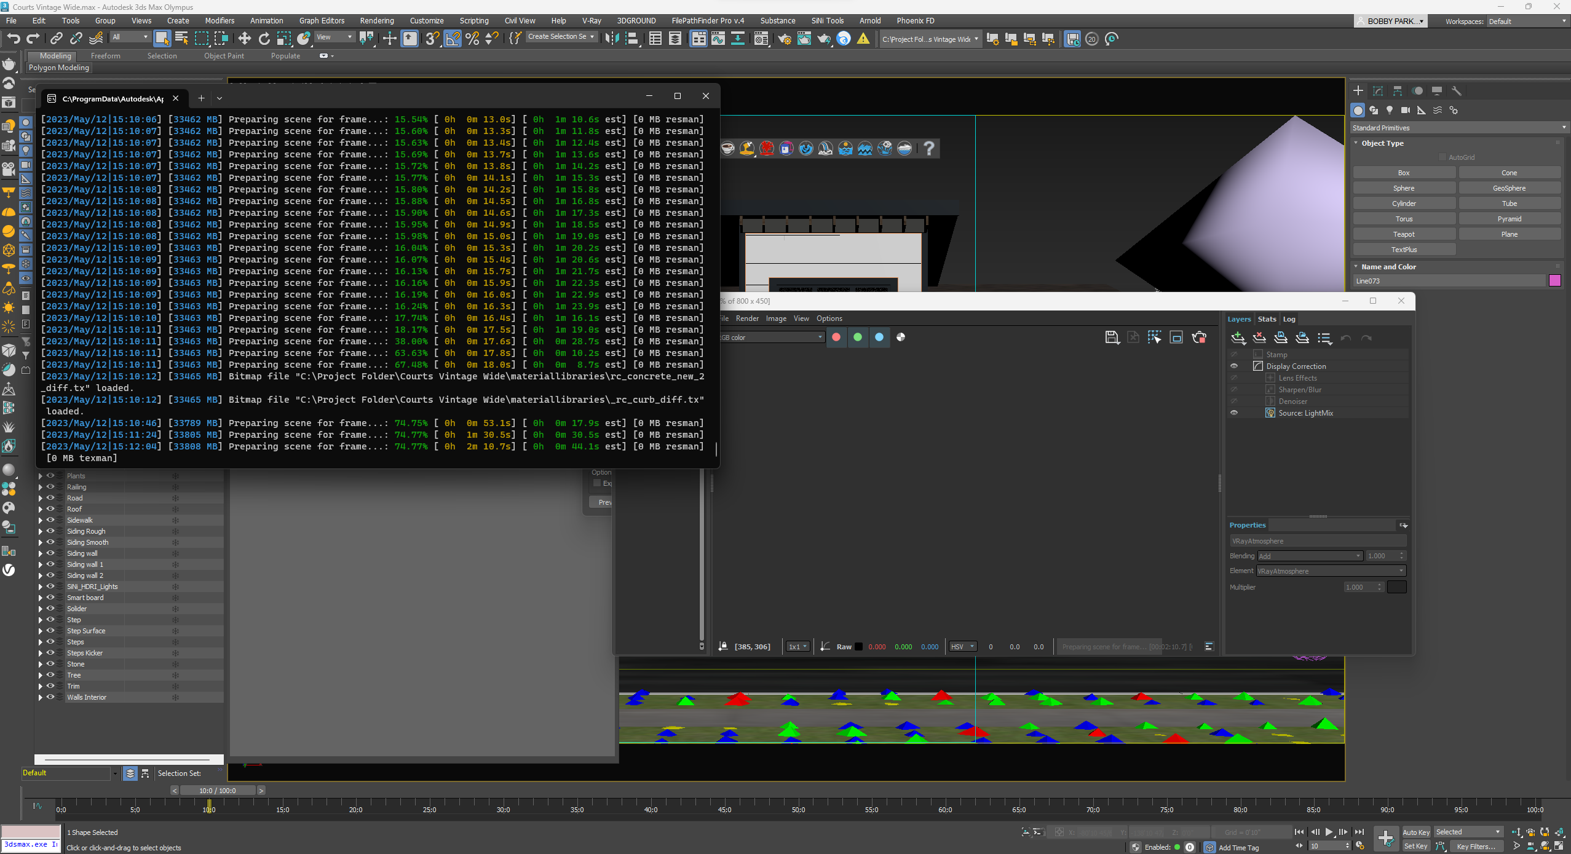The height and width of the screenshot is (854, 1571).
Task: Click the Cylinder primitive button
Action: [x=1404, y=204]
